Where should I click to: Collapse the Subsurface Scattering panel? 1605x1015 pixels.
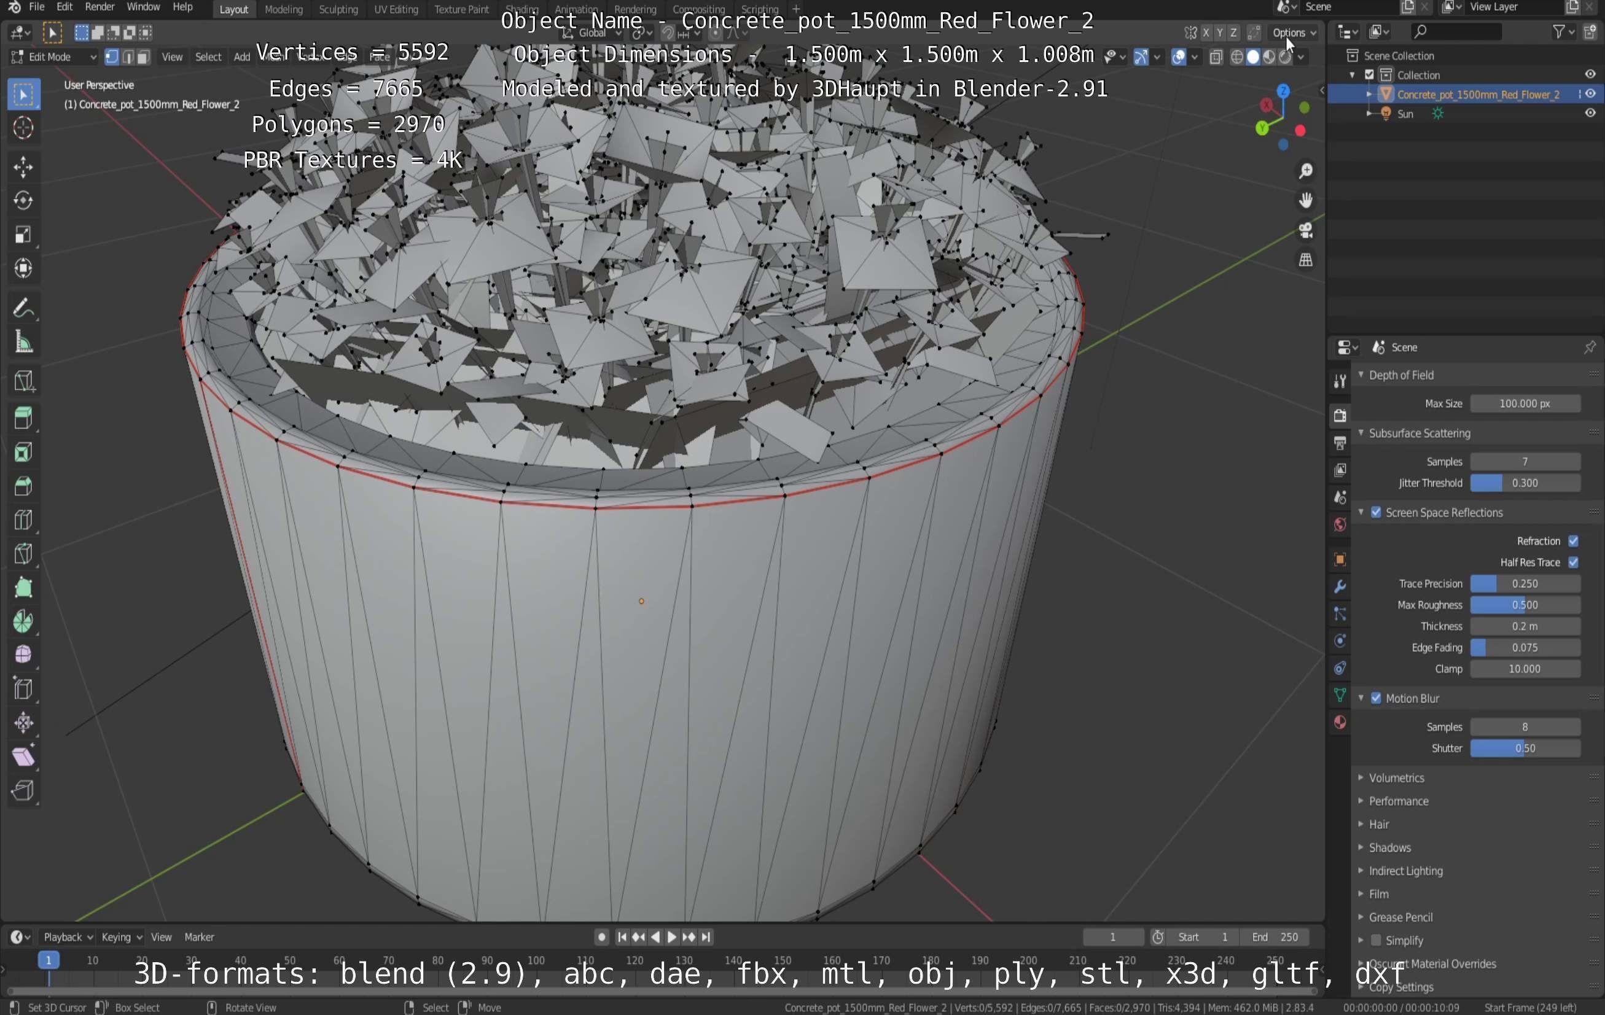1418,433
